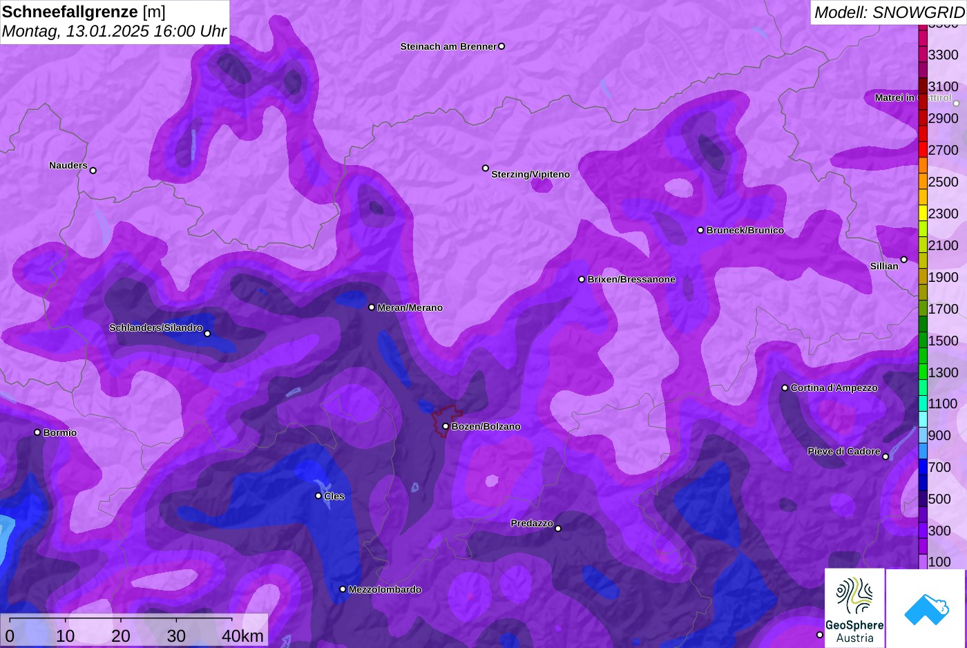
Task: Click the Bruneck/Brunico marker dot
Action: tap(700, 230)
